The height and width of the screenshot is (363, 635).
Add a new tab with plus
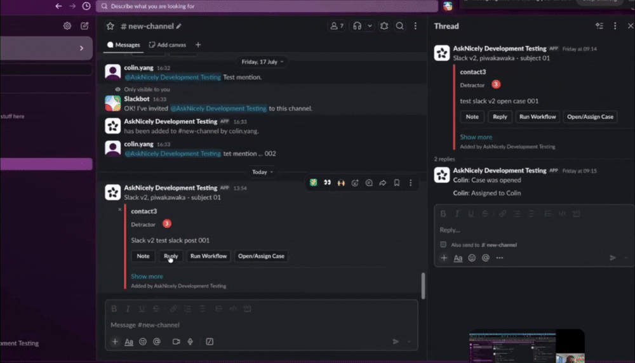point(198,45)
